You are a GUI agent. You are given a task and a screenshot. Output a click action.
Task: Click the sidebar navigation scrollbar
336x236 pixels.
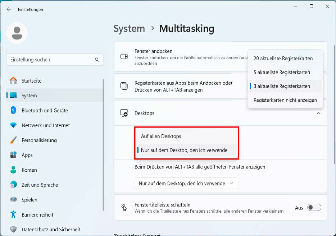pyautogui.click(x=103, y=145)
